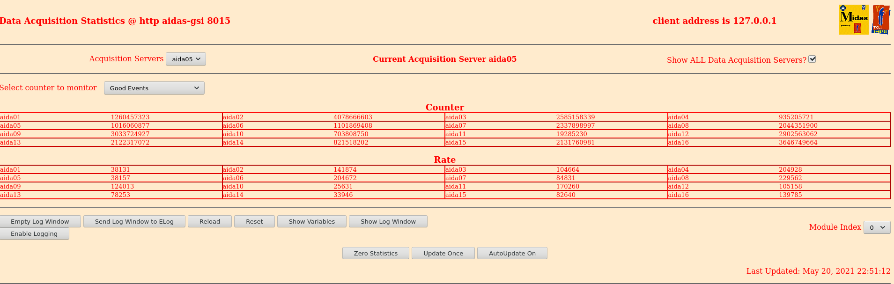Viewport: 894px width, 284px height.
Task: Click the Enable Logging button
Action: (34, 233)
